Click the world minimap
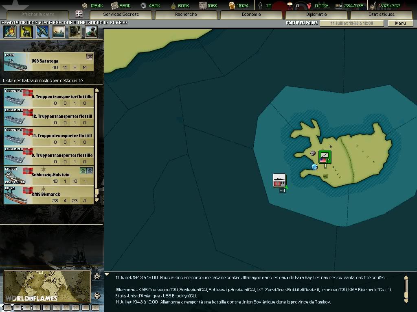Viewport: 417px width, 312px height. [47, 286]
